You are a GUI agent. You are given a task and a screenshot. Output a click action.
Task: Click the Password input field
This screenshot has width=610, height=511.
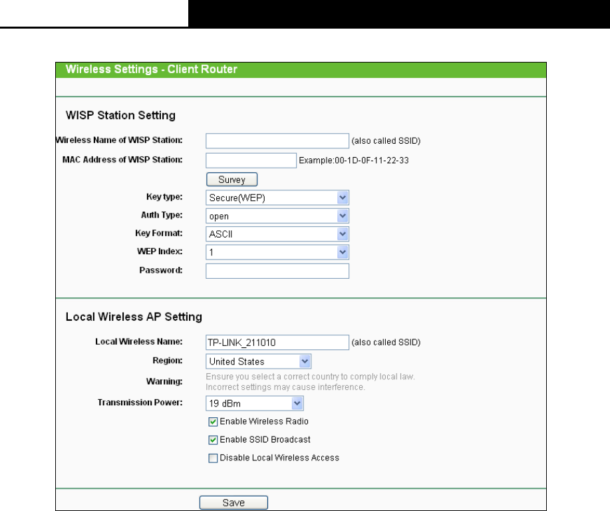click(x=277, y=271)
